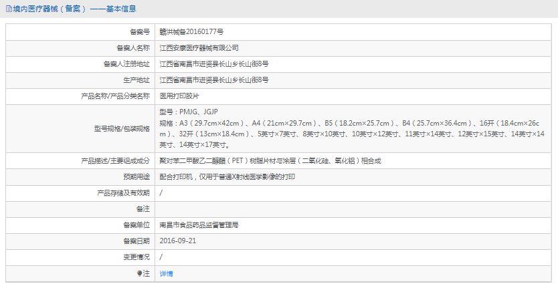Click the registered address value in 备案人注册地址 row
Viewport: 558px width, 288px height.
click(x=214, y=64)
